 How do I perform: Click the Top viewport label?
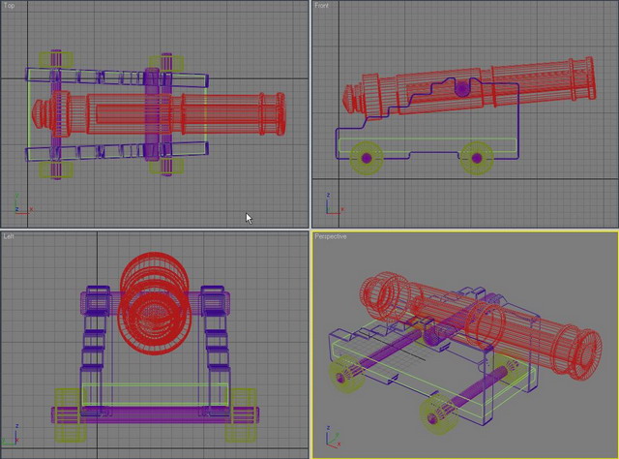coord(9,6)
